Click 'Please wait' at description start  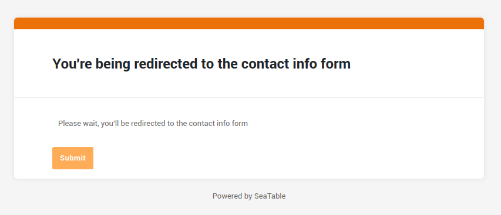(78, 123)
